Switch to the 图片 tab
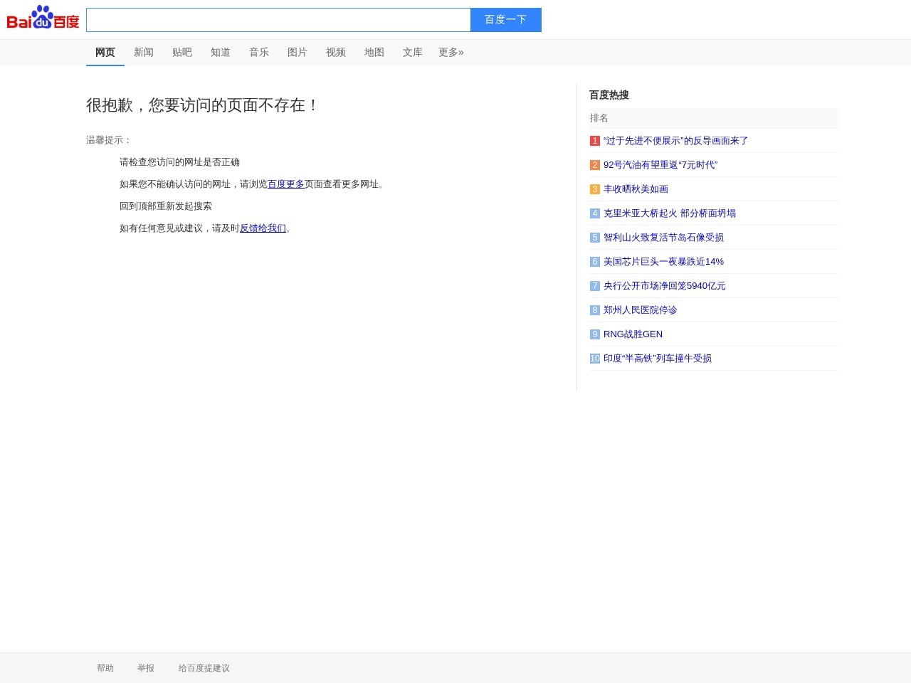Screen dimensions: 911x683 297,53
